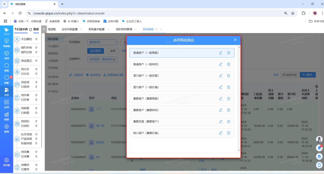Refresh 今日流水牌 with the reload icon
324x174 pixels.
pos(31,30)
